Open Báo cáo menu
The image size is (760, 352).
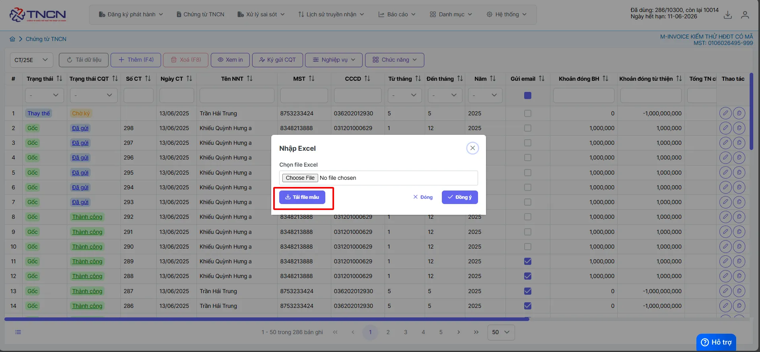(x=397, y=14)
